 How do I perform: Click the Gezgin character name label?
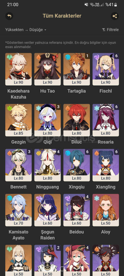coord(18,142)
